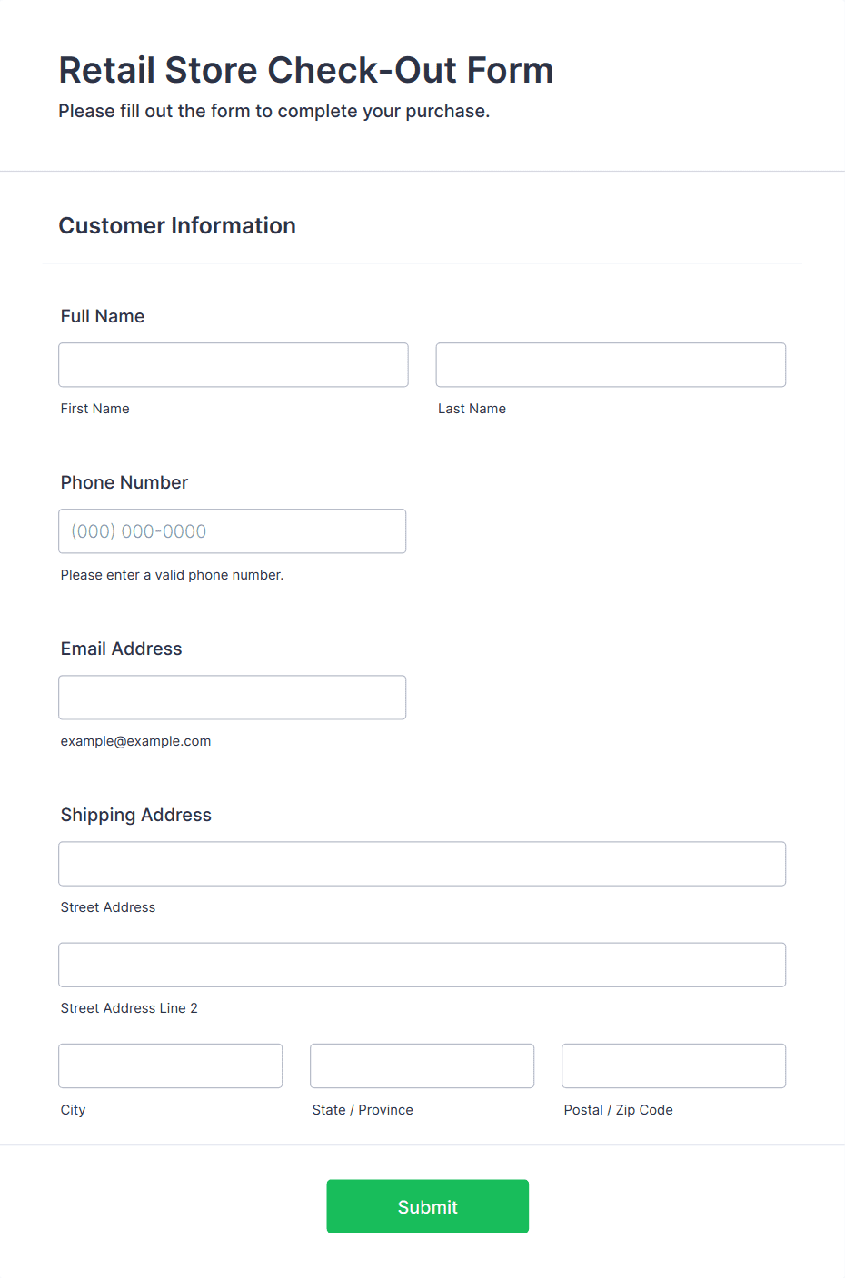845x1278 pixels.
Task: Click the Full Name label
Action: (x=103, y=316)
